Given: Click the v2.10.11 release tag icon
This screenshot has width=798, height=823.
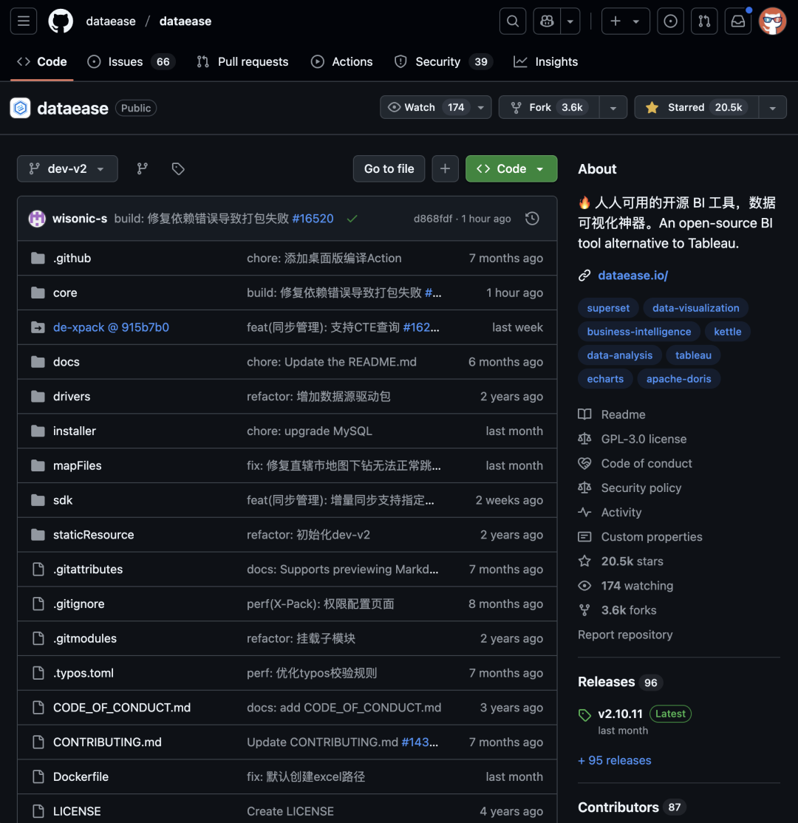Looking at the screenshot, I should pyautogui.click(x=584, y=714).
